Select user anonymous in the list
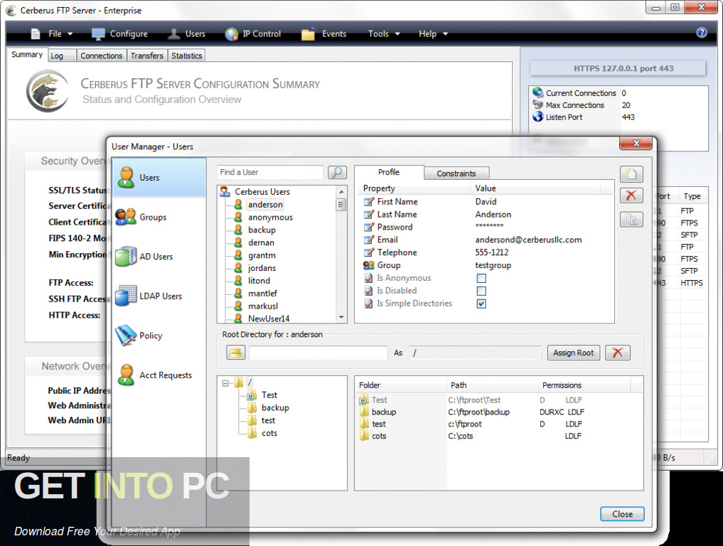This screenshot has height=546, width=723. (270, 218)
